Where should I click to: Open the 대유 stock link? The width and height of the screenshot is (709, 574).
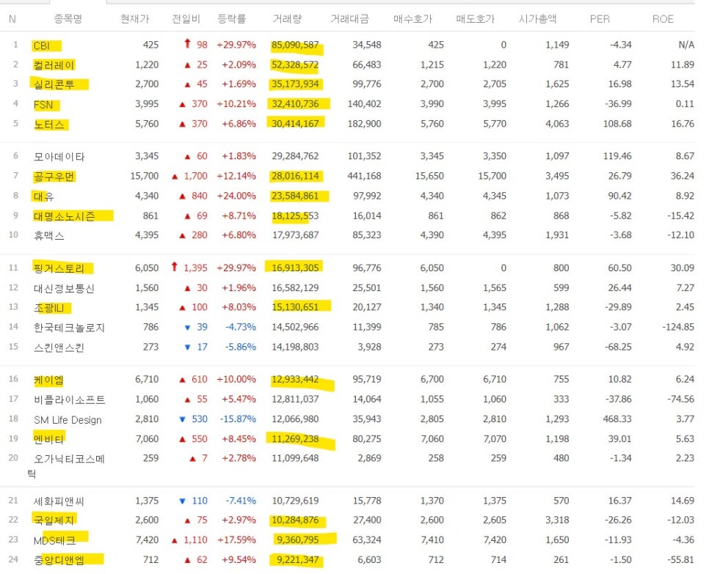44,196
